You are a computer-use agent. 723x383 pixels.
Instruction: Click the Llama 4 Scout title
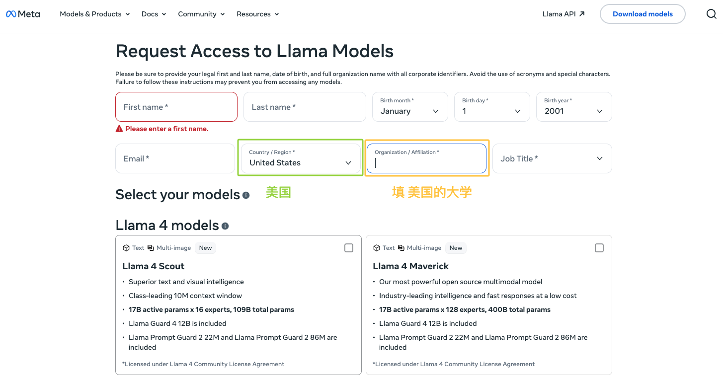(x=154, y=266)
